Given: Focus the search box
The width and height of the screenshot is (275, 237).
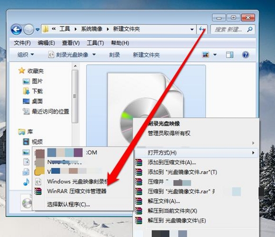Looking at the screenshot, I should 232,29.
